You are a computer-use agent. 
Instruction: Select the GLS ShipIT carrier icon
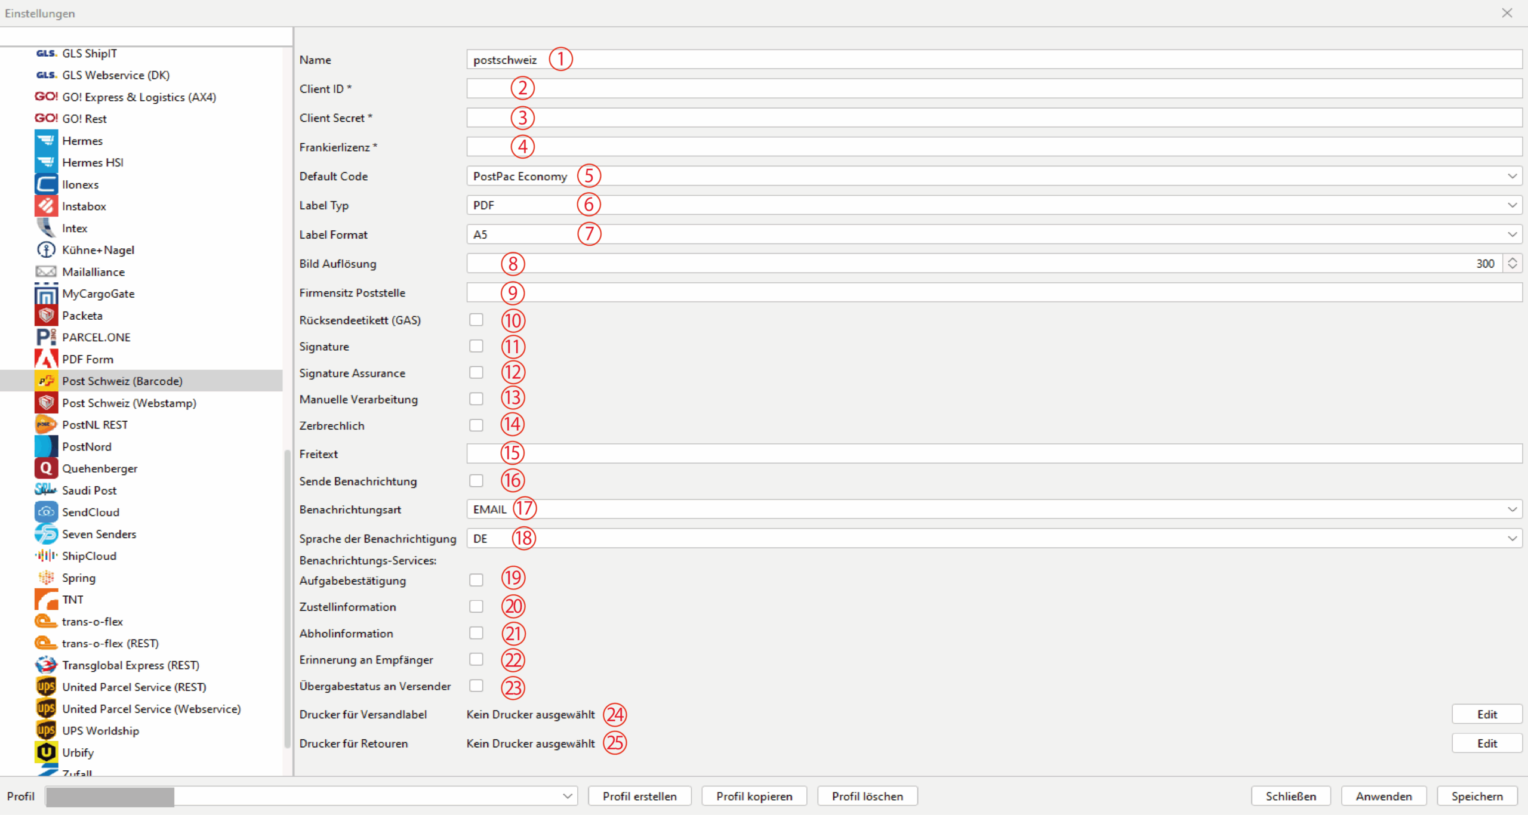46,54
